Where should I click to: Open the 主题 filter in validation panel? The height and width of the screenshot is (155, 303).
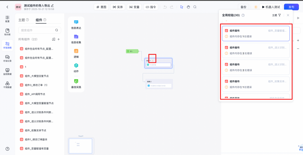click(x=276, y=15)
